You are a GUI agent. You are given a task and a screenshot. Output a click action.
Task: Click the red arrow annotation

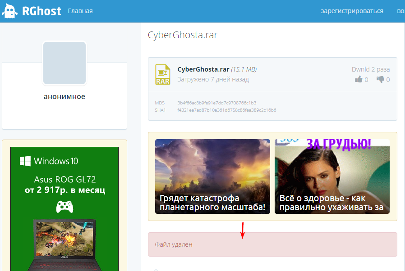[243, 230]
